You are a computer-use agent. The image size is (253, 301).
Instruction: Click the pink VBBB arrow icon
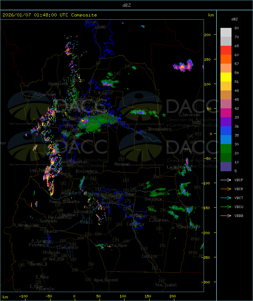[226, 216]
